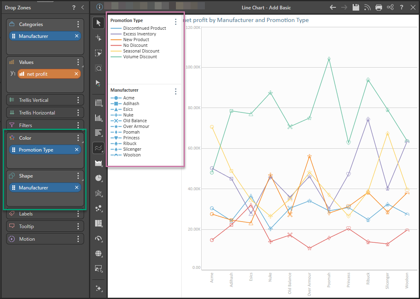Remove Manufacturer chip from Categories
The height and width of the screenshot is (299, 420).
pos(77,36)
